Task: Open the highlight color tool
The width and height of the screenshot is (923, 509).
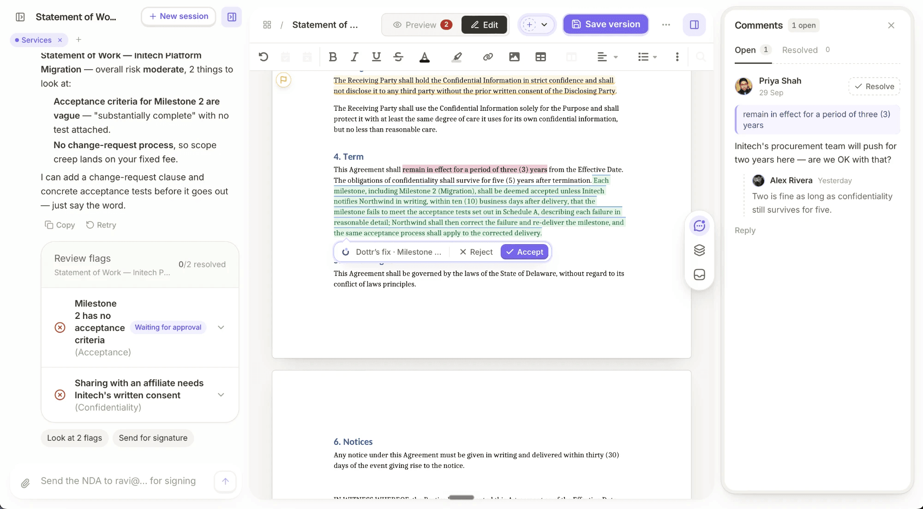Action: tap(457, 57)
